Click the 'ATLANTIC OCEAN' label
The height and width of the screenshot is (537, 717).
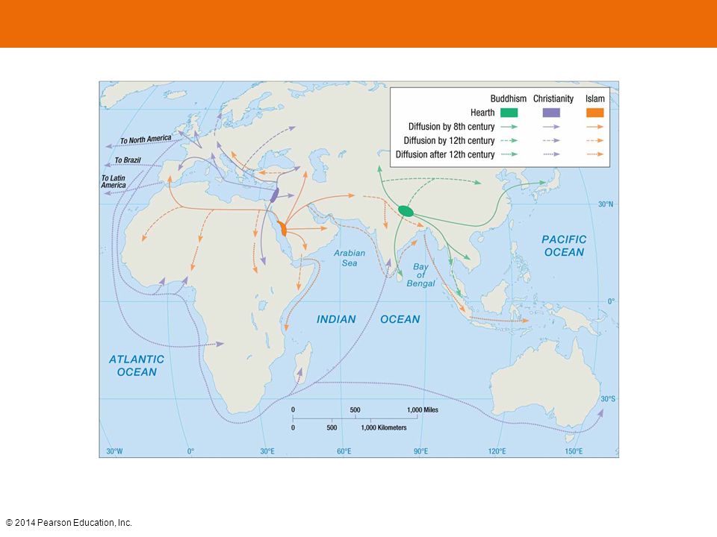[136, 365]
